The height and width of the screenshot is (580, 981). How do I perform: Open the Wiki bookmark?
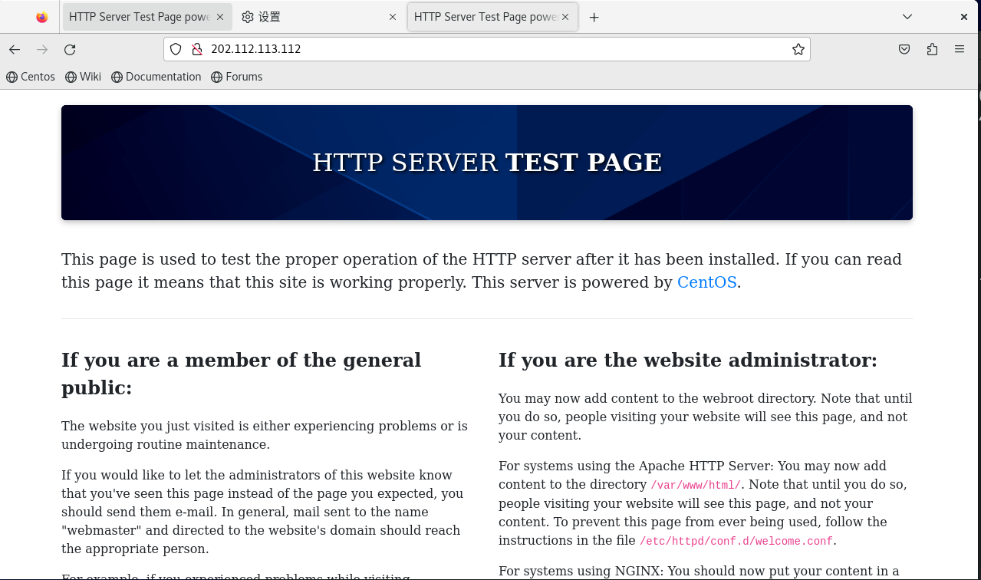click(x=83, y=77)
